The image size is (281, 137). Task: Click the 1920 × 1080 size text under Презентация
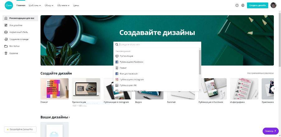pyautogui.click(x=79, y=106)
